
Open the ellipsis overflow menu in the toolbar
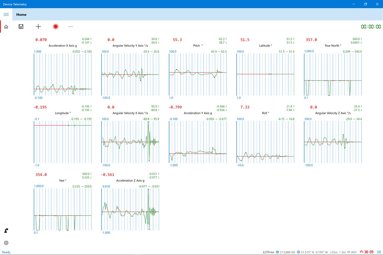[70, 27]
